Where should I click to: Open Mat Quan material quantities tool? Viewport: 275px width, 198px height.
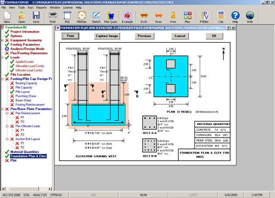pyautogui.click(x=111, y=17)
